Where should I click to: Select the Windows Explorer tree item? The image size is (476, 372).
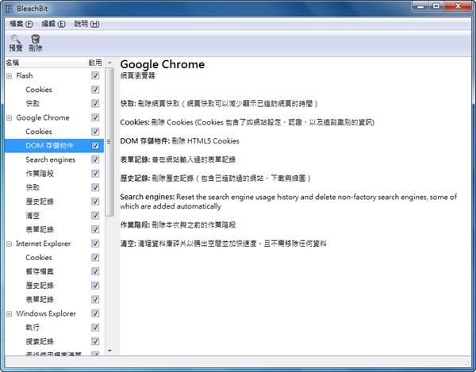click(x=46, y=313)
